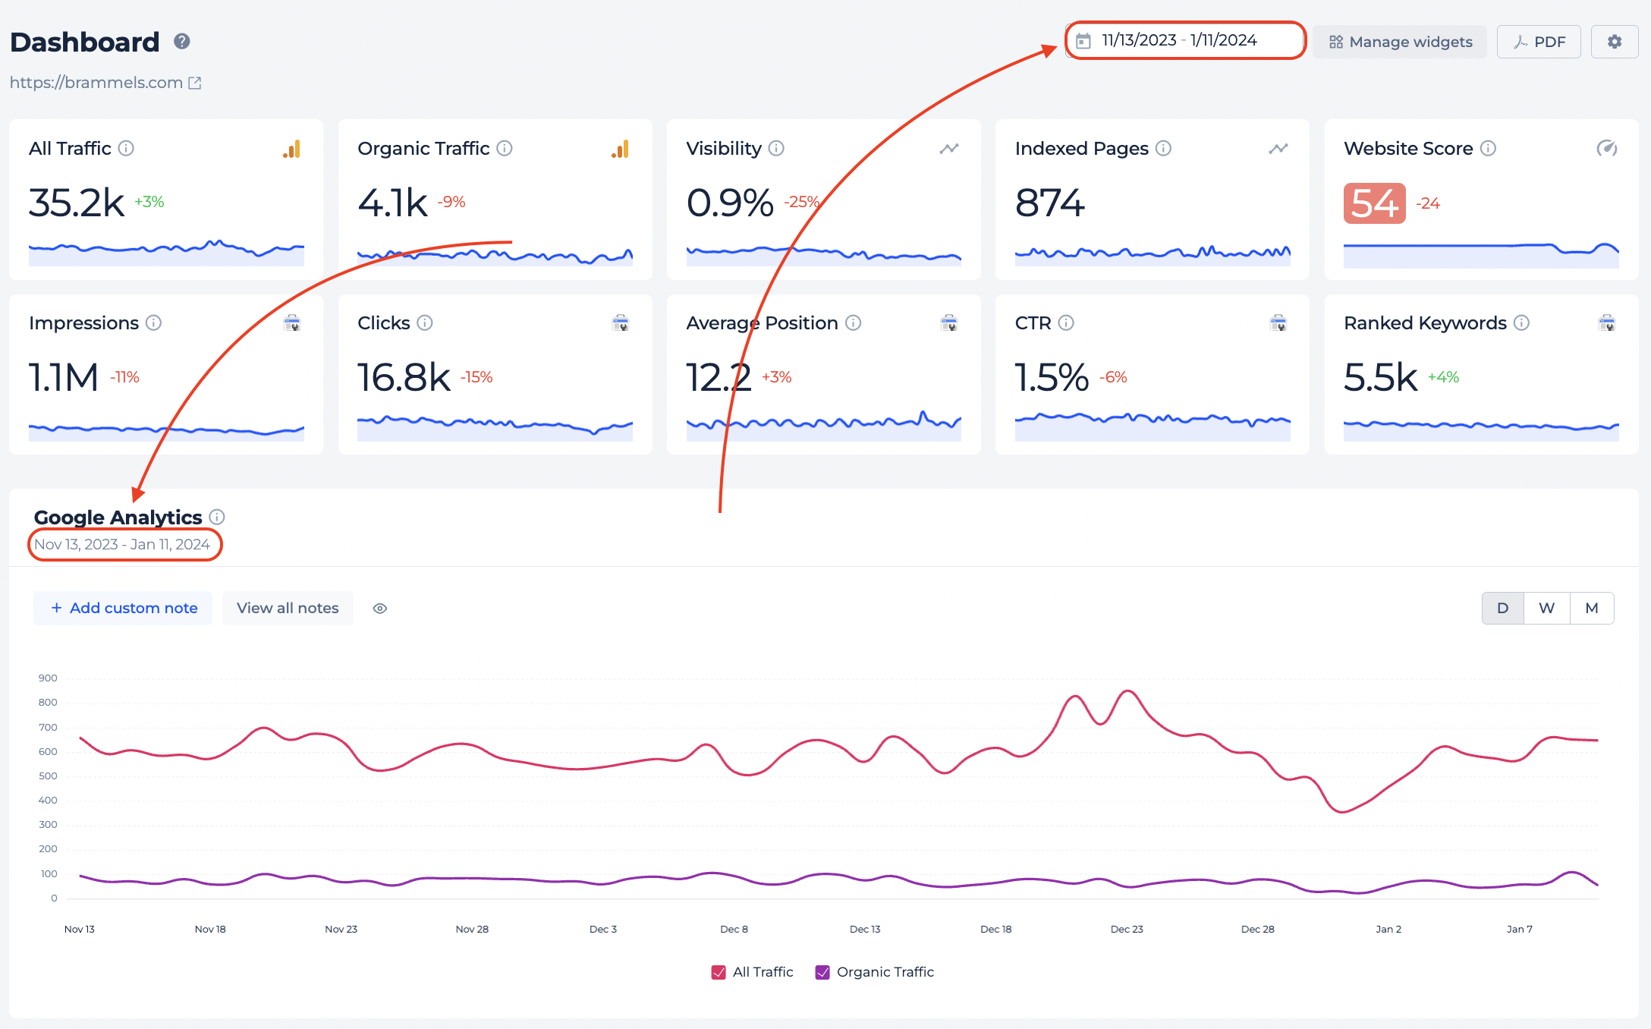The image size is (1651, 1029).
Task: Click the Add custom note button
Action: coord(123,608)
